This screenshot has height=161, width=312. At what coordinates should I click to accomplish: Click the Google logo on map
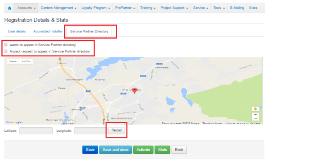[x=14, y=122]
